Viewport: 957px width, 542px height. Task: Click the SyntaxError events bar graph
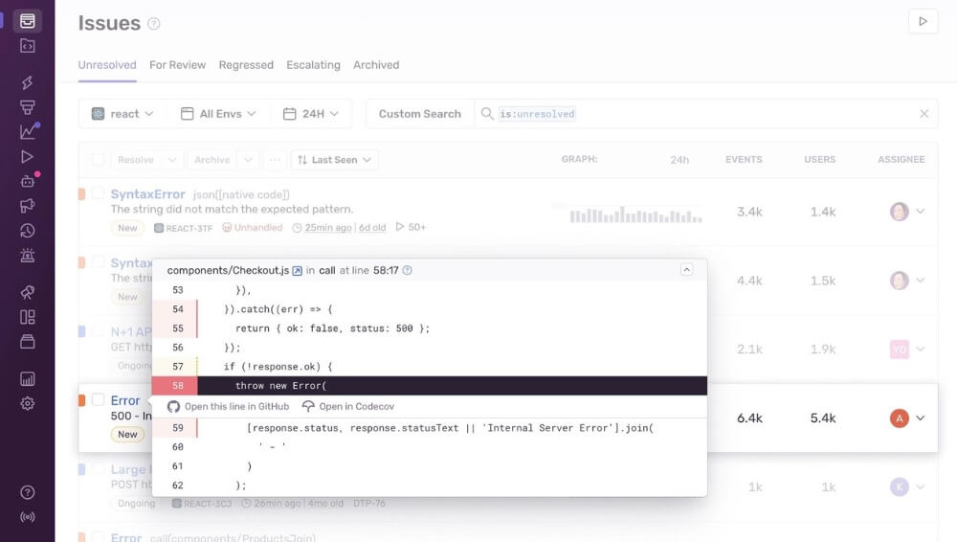[x=635, y=215]
